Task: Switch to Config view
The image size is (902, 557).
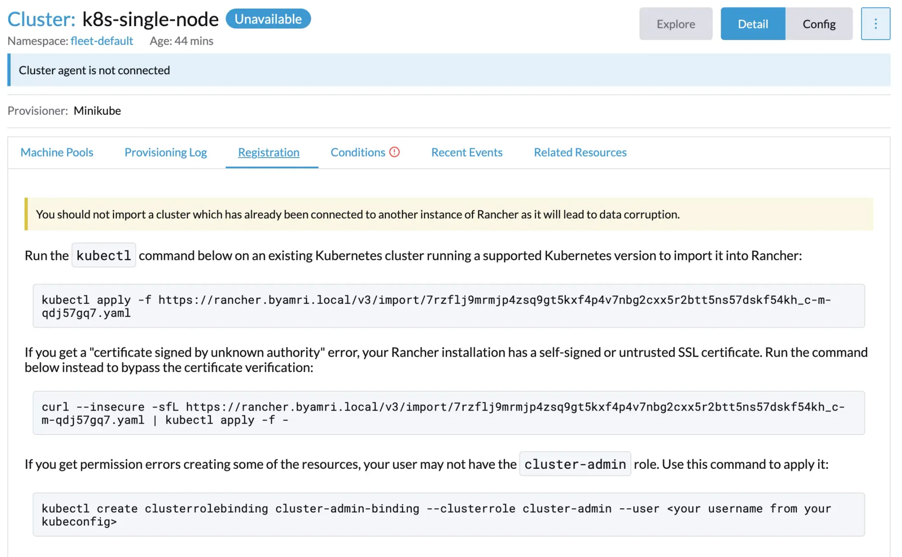Action: 819,24
